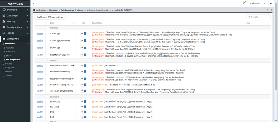Open Dashboard in the sidebar
The width and height of the screenshot is (278, 122).
[12, 10]
